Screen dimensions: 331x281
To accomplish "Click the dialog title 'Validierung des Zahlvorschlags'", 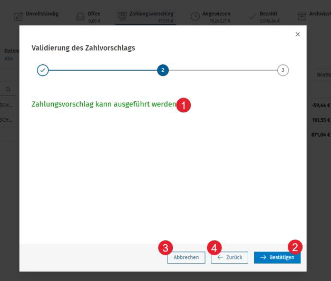I will (x=83, y=48).
